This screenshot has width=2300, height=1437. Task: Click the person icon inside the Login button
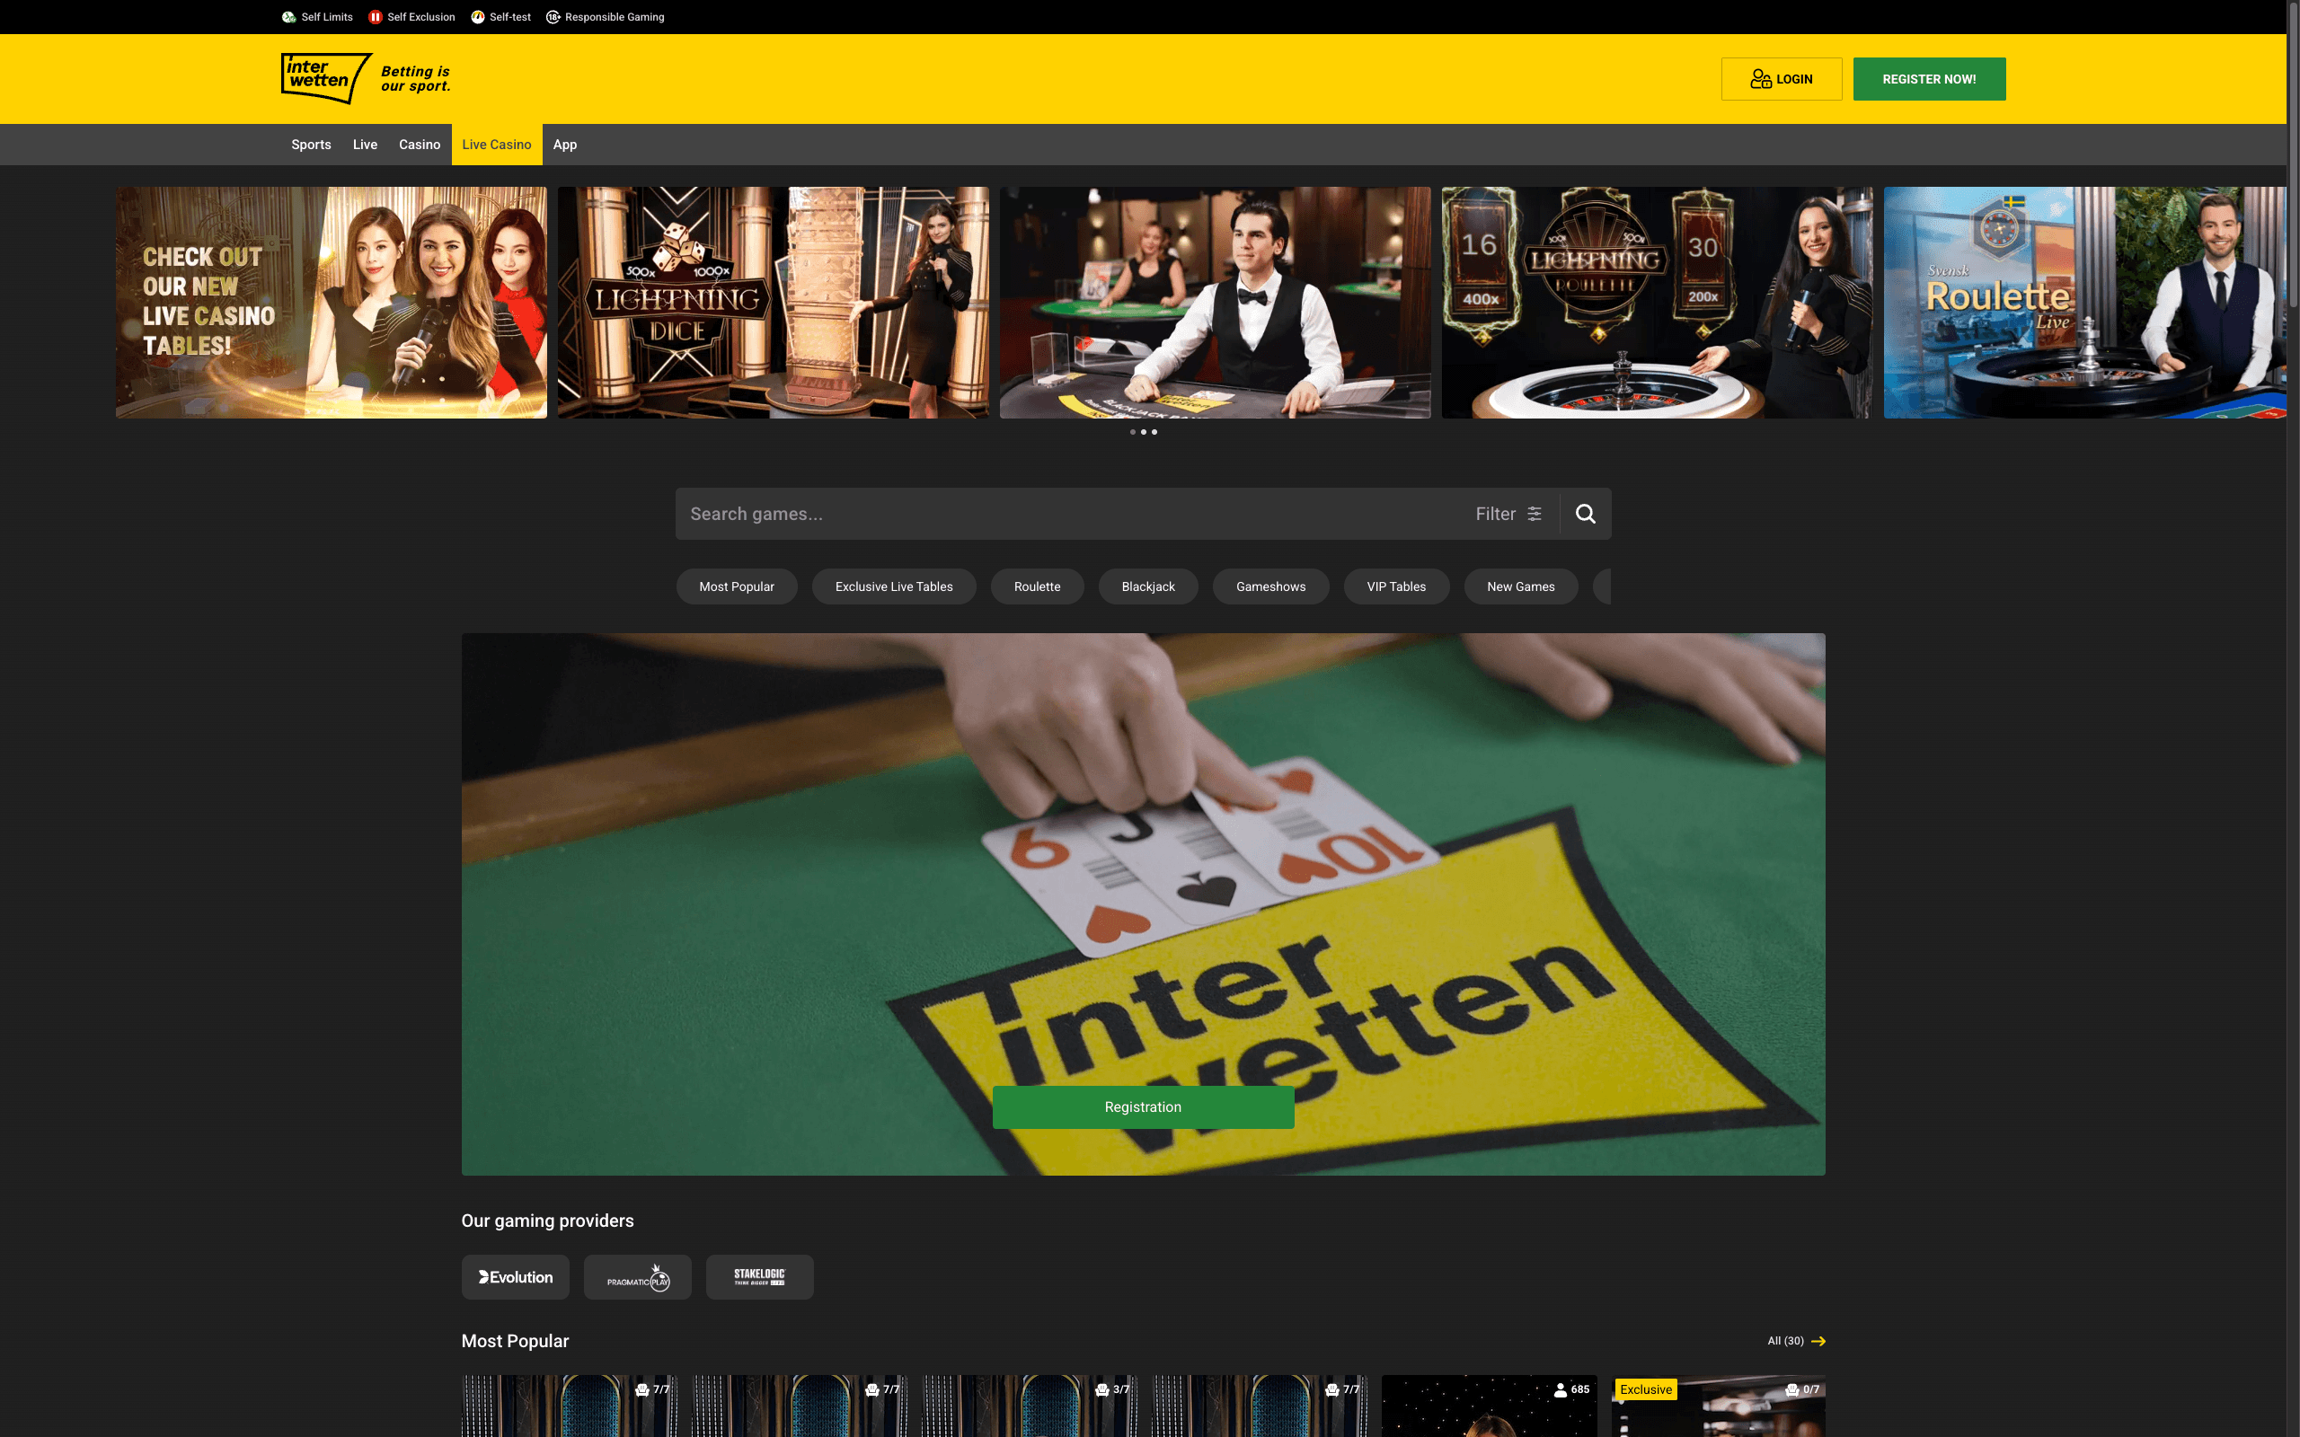coord(1760,78)
